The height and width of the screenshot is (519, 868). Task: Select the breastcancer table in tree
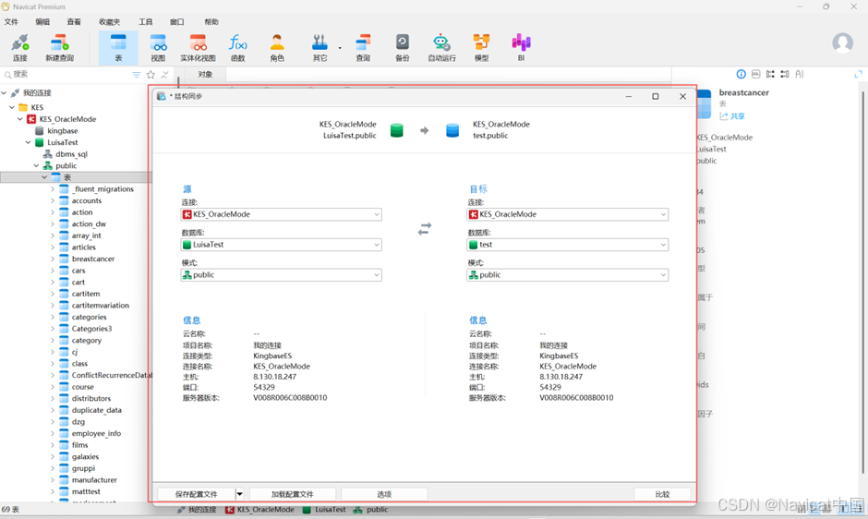[93, 259]
